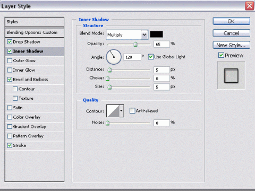Select the Satin style label

click(x=18, y=108)
